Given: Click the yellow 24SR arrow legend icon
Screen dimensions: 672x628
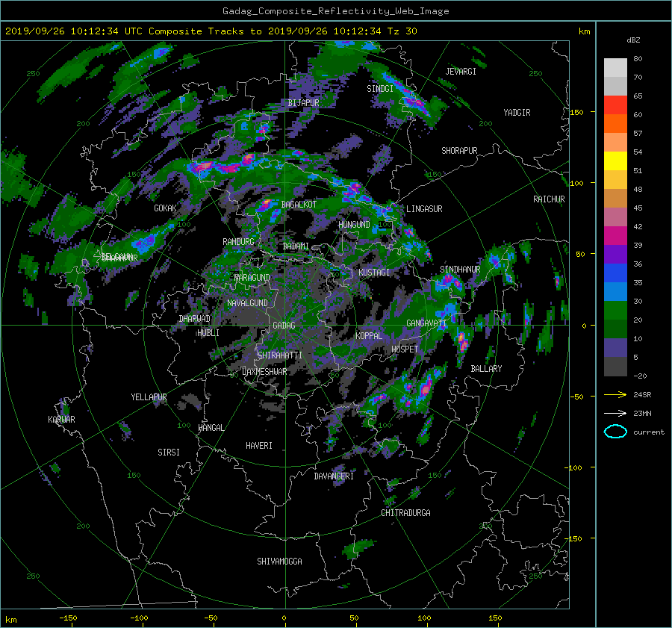Looking at the screenshot, I should click(x=615, y=394).
